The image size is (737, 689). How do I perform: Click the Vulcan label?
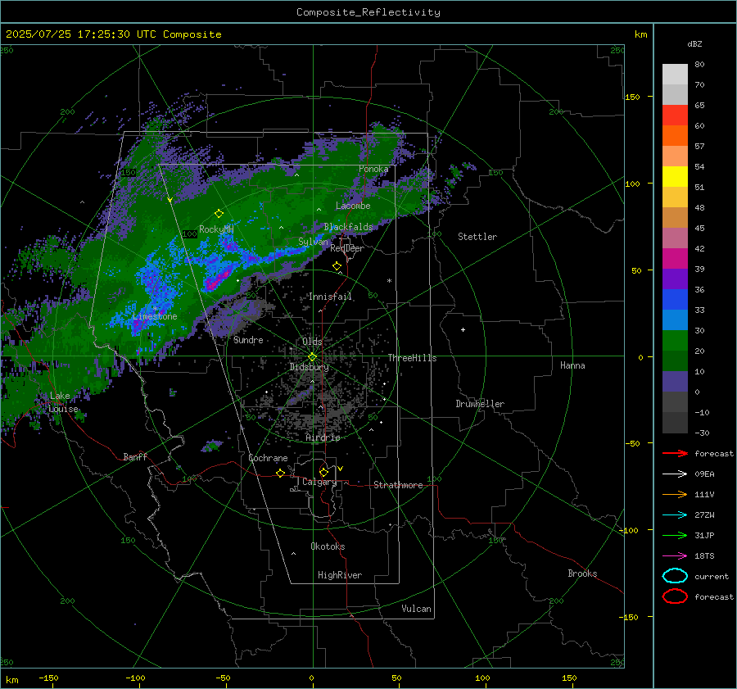pyautogui.click(x=416, y=609)
